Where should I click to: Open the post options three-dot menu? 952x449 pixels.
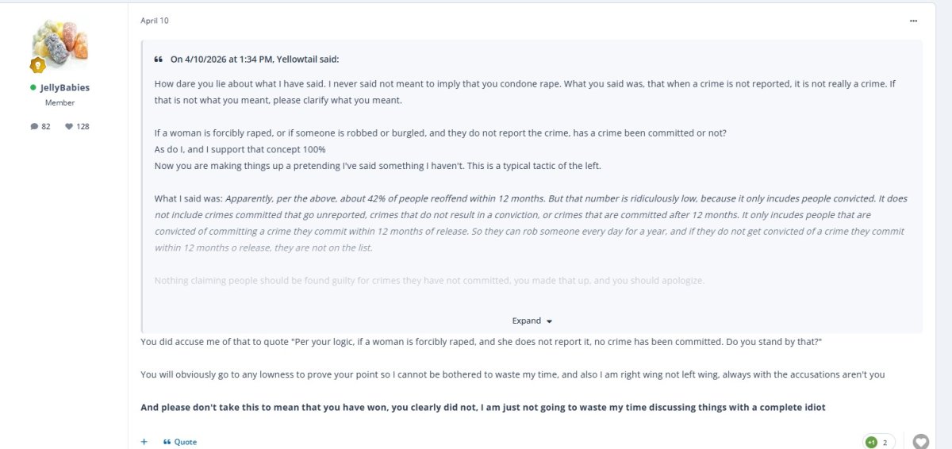click(x=913, y=21)
